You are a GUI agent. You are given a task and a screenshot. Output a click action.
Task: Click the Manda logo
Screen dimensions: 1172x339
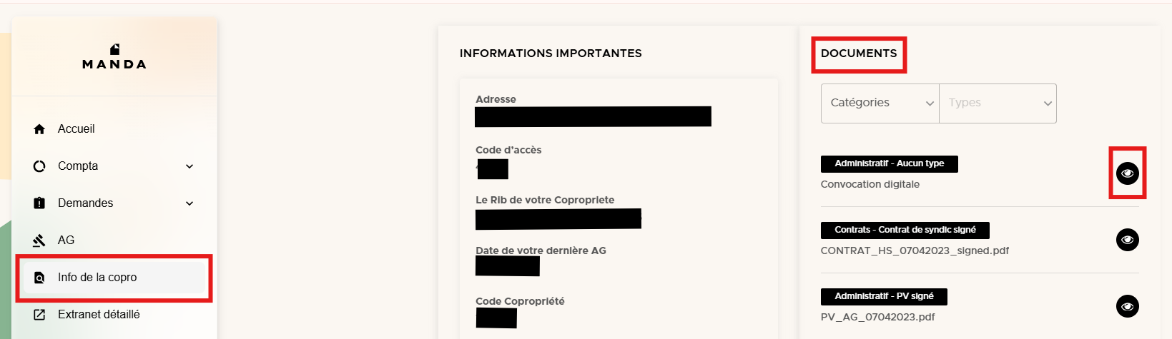coord(114,57)
